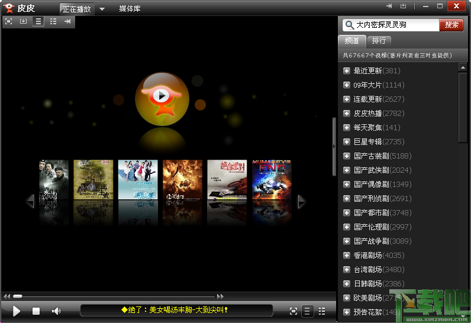Screen dimensions: 471x323
Task: Mute using the speaker icon
Action: tap(56, 311)
